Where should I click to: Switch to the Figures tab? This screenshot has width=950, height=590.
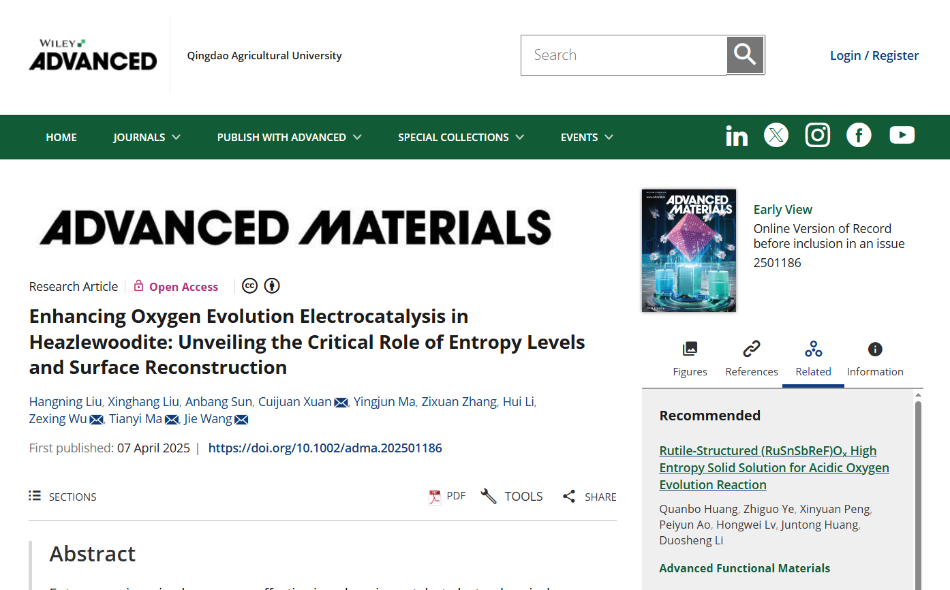coord(690,359)
